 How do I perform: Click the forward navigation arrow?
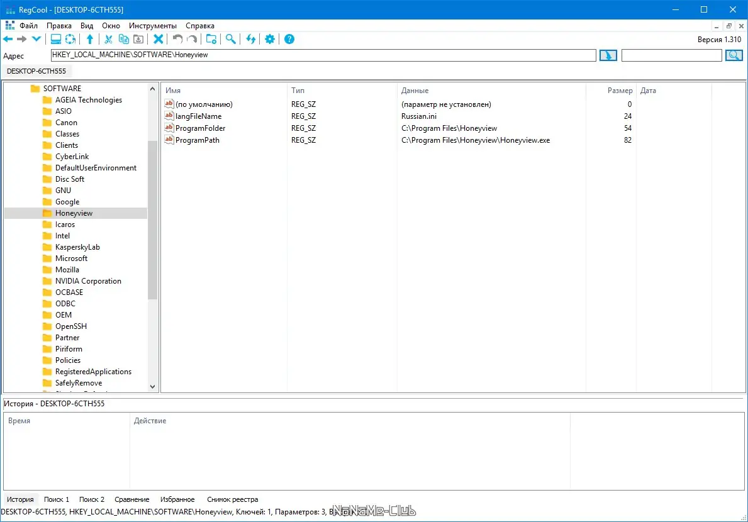[21, 39]
